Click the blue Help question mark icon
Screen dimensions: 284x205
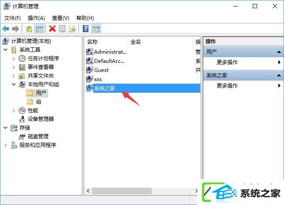point(85,29)
